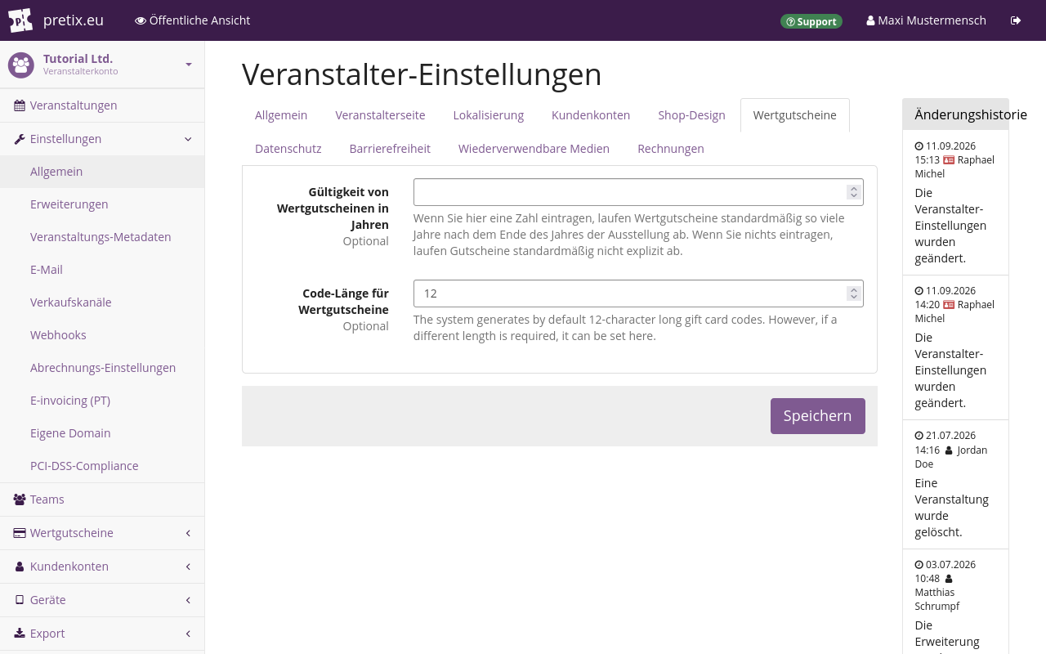Expand the Kundenkonten sidebar section

pos(188,567)
